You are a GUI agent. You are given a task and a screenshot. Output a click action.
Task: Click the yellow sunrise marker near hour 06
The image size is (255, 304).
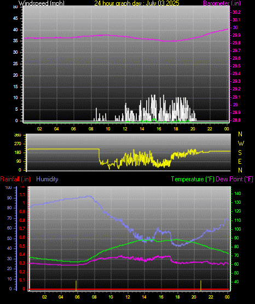(76, 285)
